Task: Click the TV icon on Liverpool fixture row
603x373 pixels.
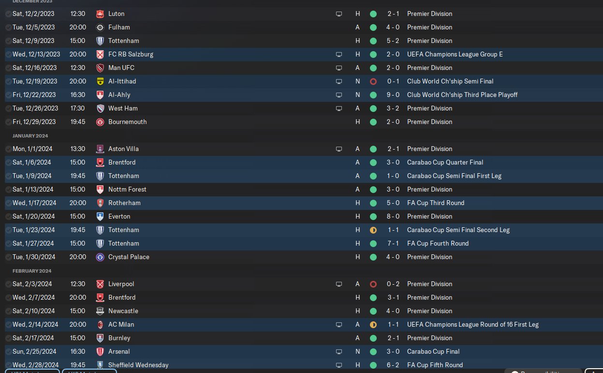Action: (x=339, y=284)
